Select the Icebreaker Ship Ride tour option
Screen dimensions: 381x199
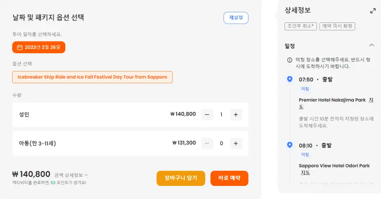pyautogui.click(x=92, y=77)
